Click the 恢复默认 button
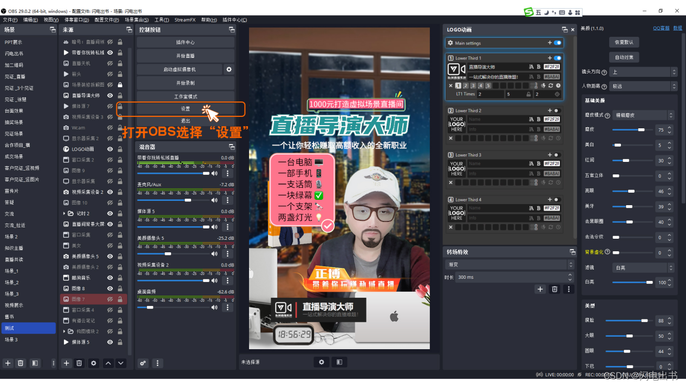686x386 pixels. [x=624, y=42]
